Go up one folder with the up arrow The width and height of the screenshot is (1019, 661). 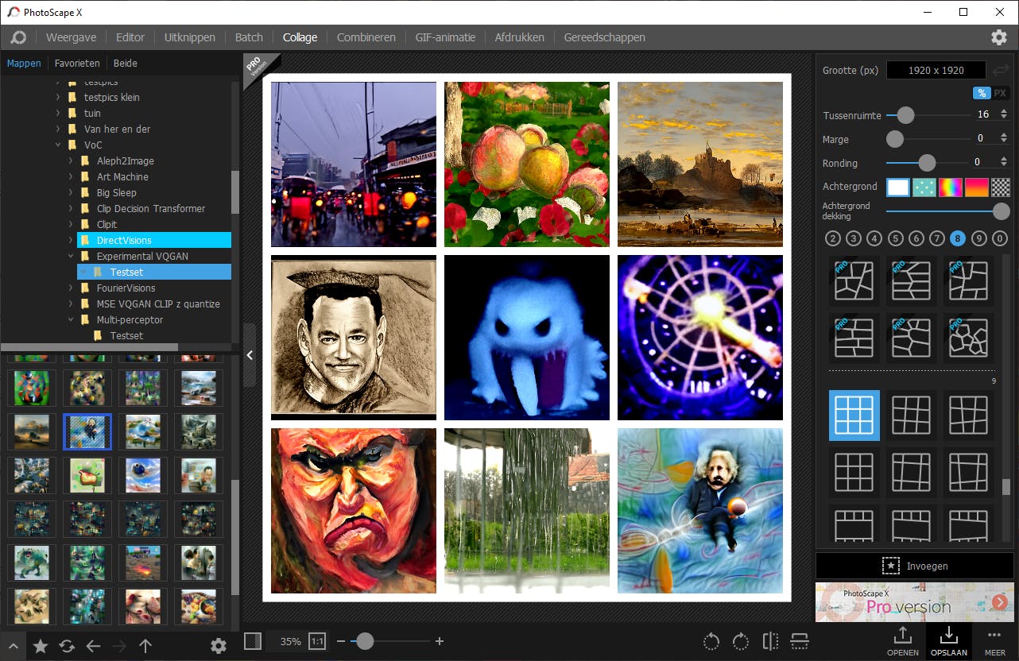pos(145,646)
